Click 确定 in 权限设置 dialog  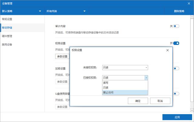tap(138, 101)
